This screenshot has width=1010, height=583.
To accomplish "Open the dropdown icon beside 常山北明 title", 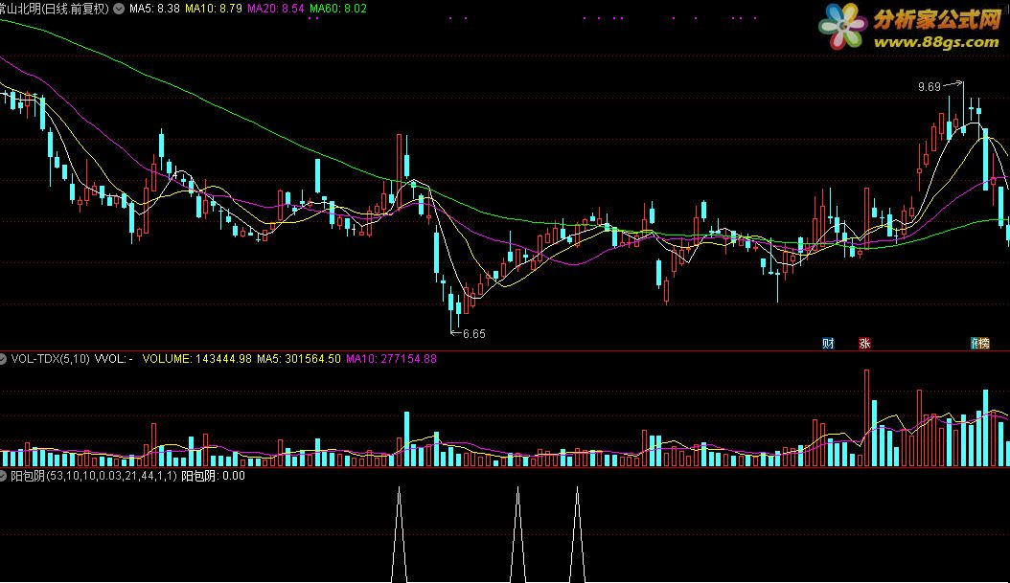I will [119, 9].
